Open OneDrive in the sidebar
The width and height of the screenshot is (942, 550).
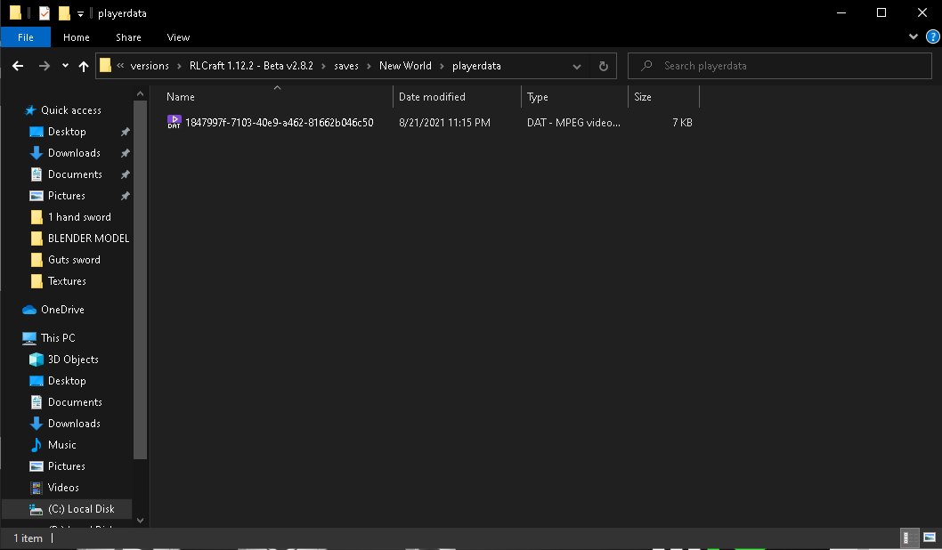61,310
